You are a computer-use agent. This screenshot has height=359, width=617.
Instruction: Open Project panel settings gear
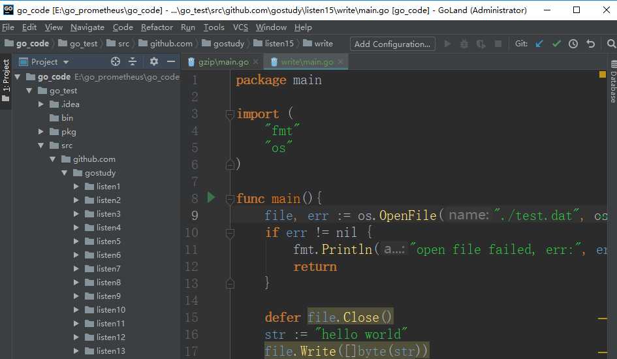coord(154,61)
